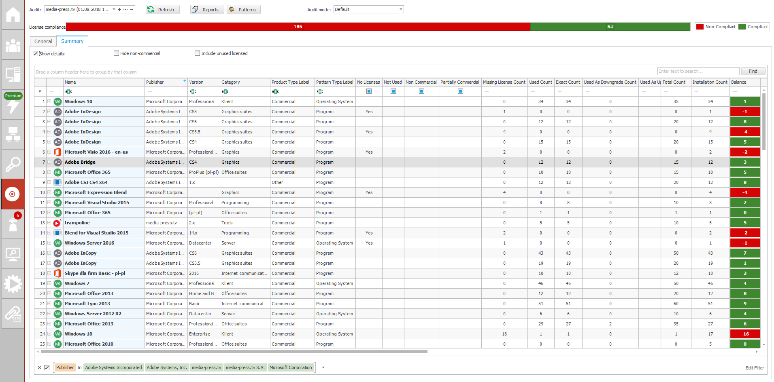774x382 pixels.
Task: Click the Refresh button
Action: (x=162, y=9)
